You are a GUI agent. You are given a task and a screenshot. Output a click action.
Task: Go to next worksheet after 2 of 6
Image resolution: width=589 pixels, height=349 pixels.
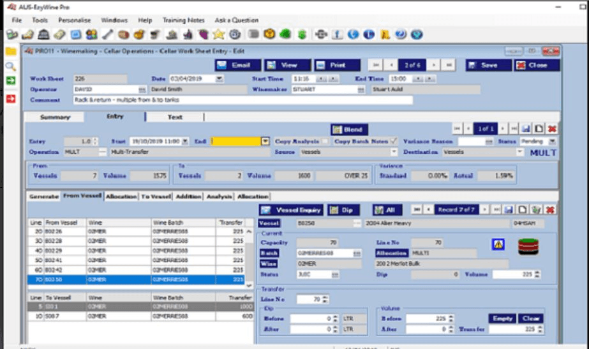tap(433, 65)
